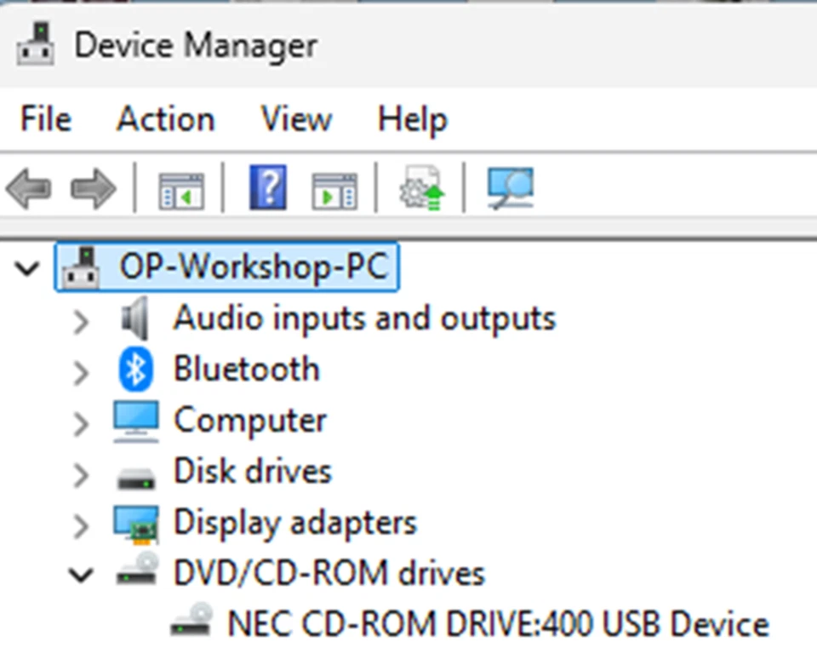Open the Action menu
The width and height of the screenshot is (817, 653).
click(x=165, y=119)
